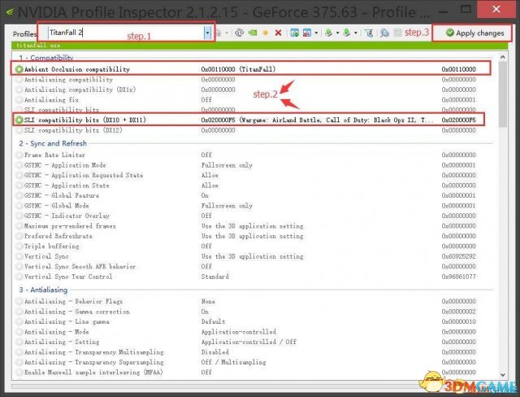Click the green titanfall.exe application label
This screenshot has width=520, height=397.
tap(38, 45)
